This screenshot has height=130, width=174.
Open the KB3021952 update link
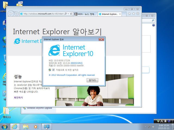[x=76, y=63]
